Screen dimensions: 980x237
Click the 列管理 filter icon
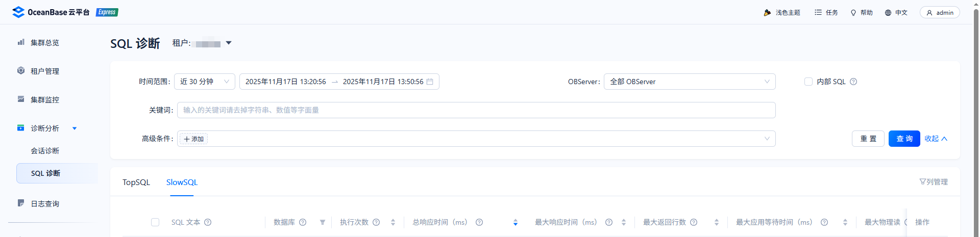click(x=922, y=182)
